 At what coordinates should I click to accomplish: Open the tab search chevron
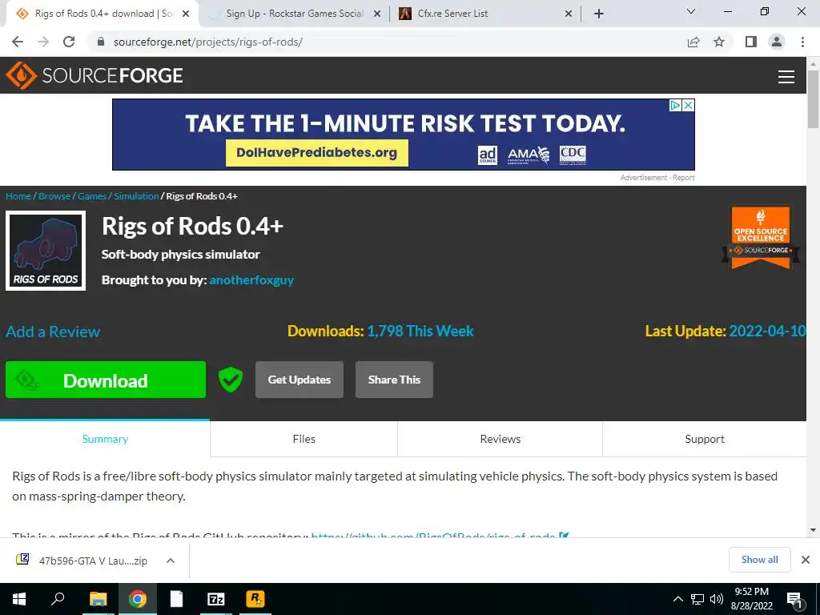coord(691,11)
